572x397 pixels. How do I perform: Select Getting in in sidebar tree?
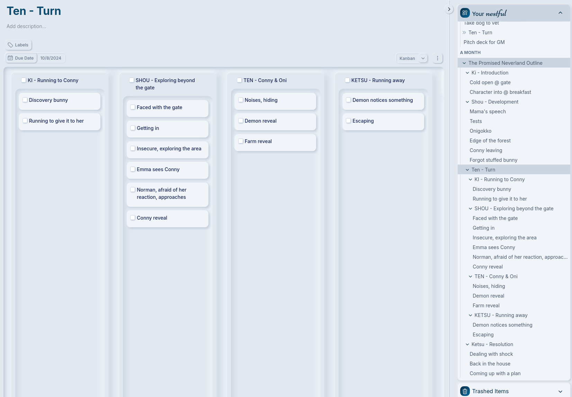pyautogui.click(x=483, y=228)
